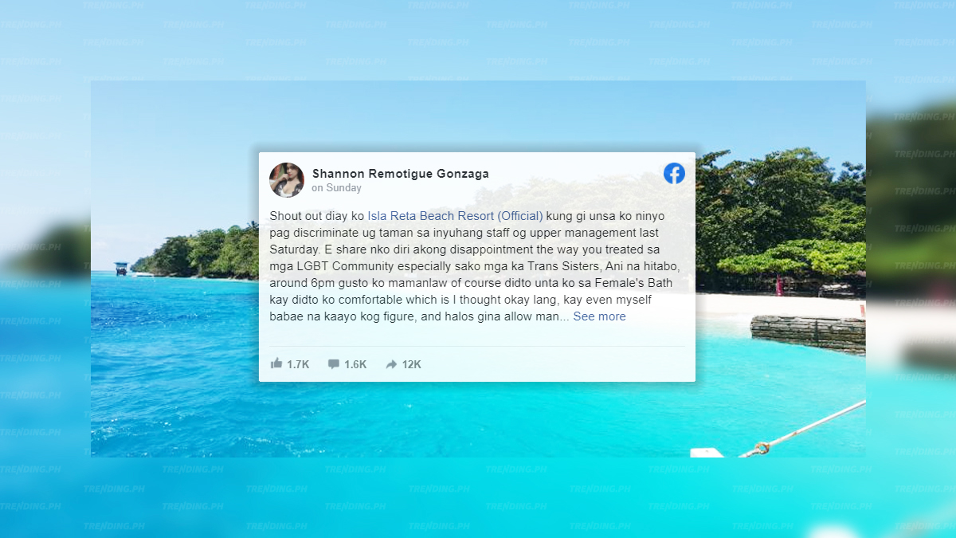The image size is (956, 538).
Task: Open Shannon's round profile picture
Action: pos(287,180)
